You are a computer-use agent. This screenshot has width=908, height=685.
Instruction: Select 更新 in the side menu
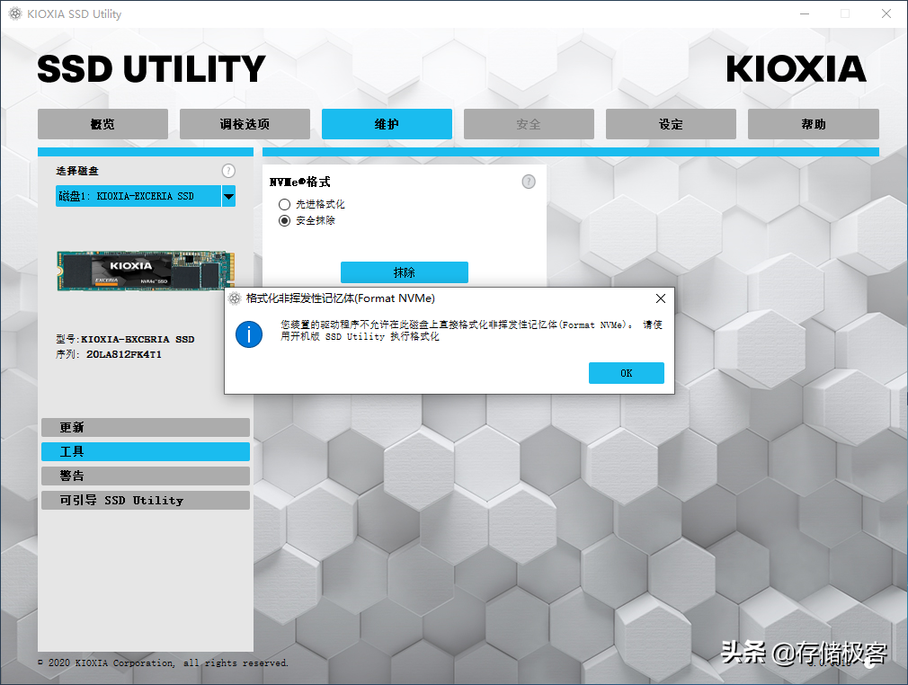click(146, 427)
